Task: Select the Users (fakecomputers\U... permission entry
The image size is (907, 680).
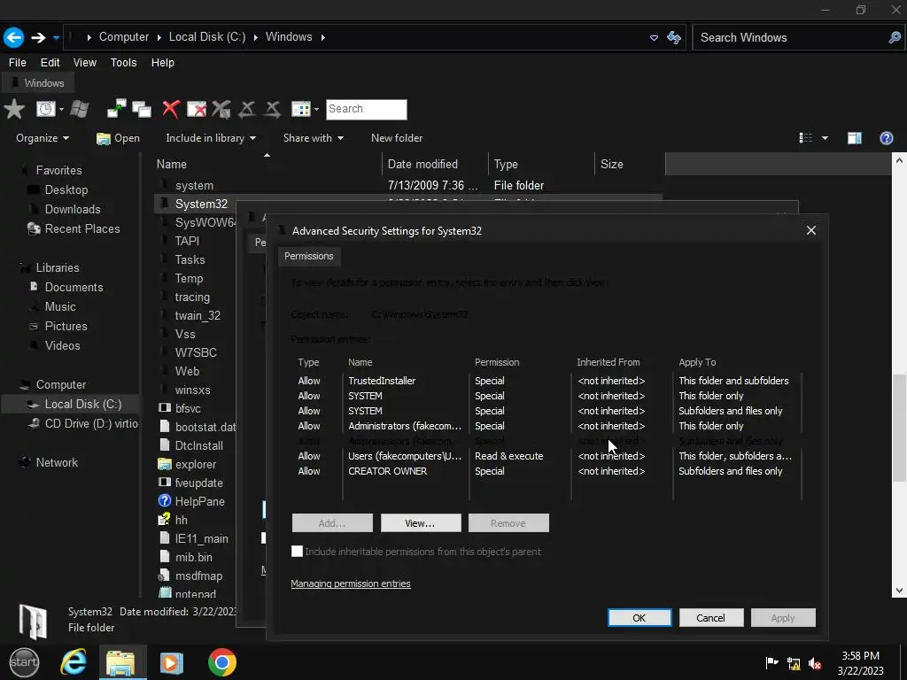Action: coord(547,456)
